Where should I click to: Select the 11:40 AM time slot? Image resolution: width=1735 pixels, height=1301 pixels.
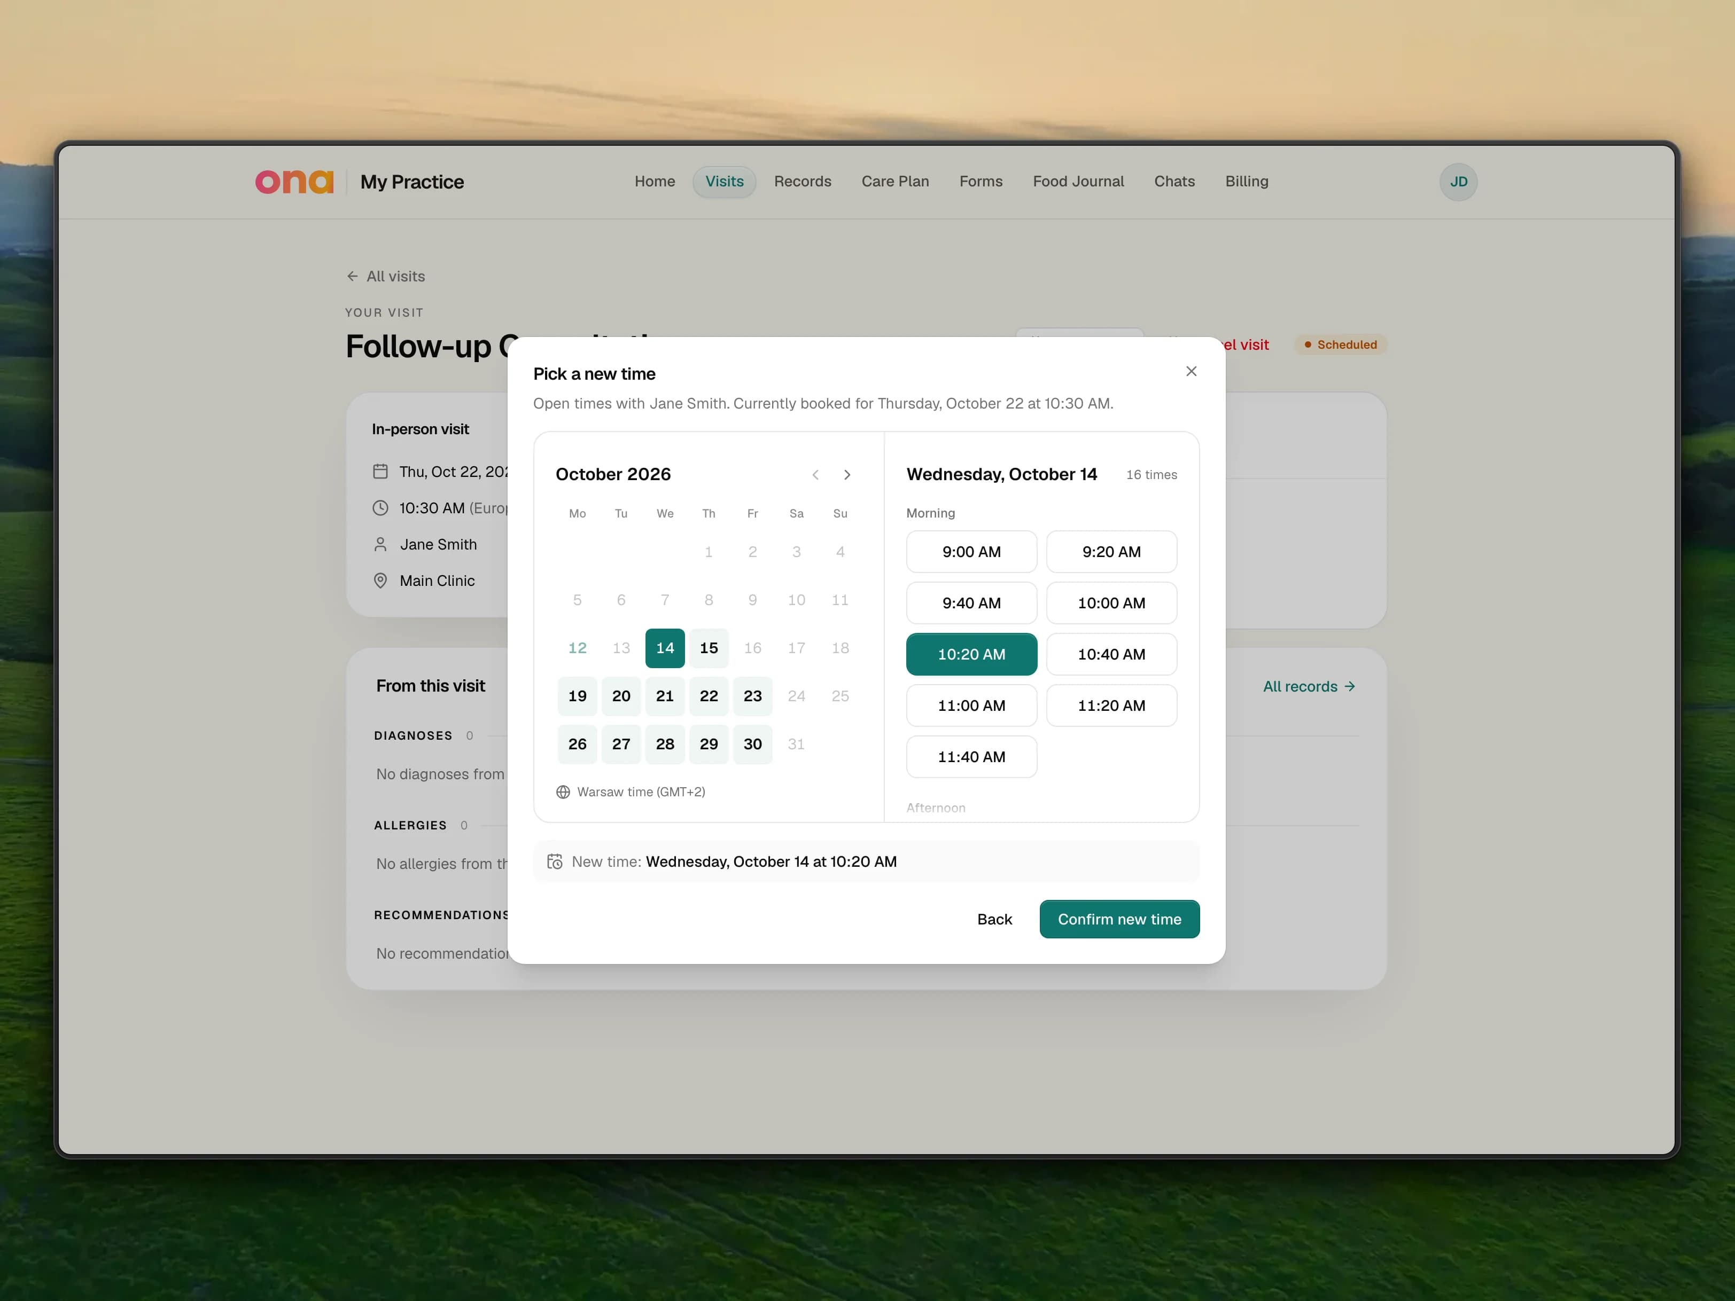click(x=971, y=757)
